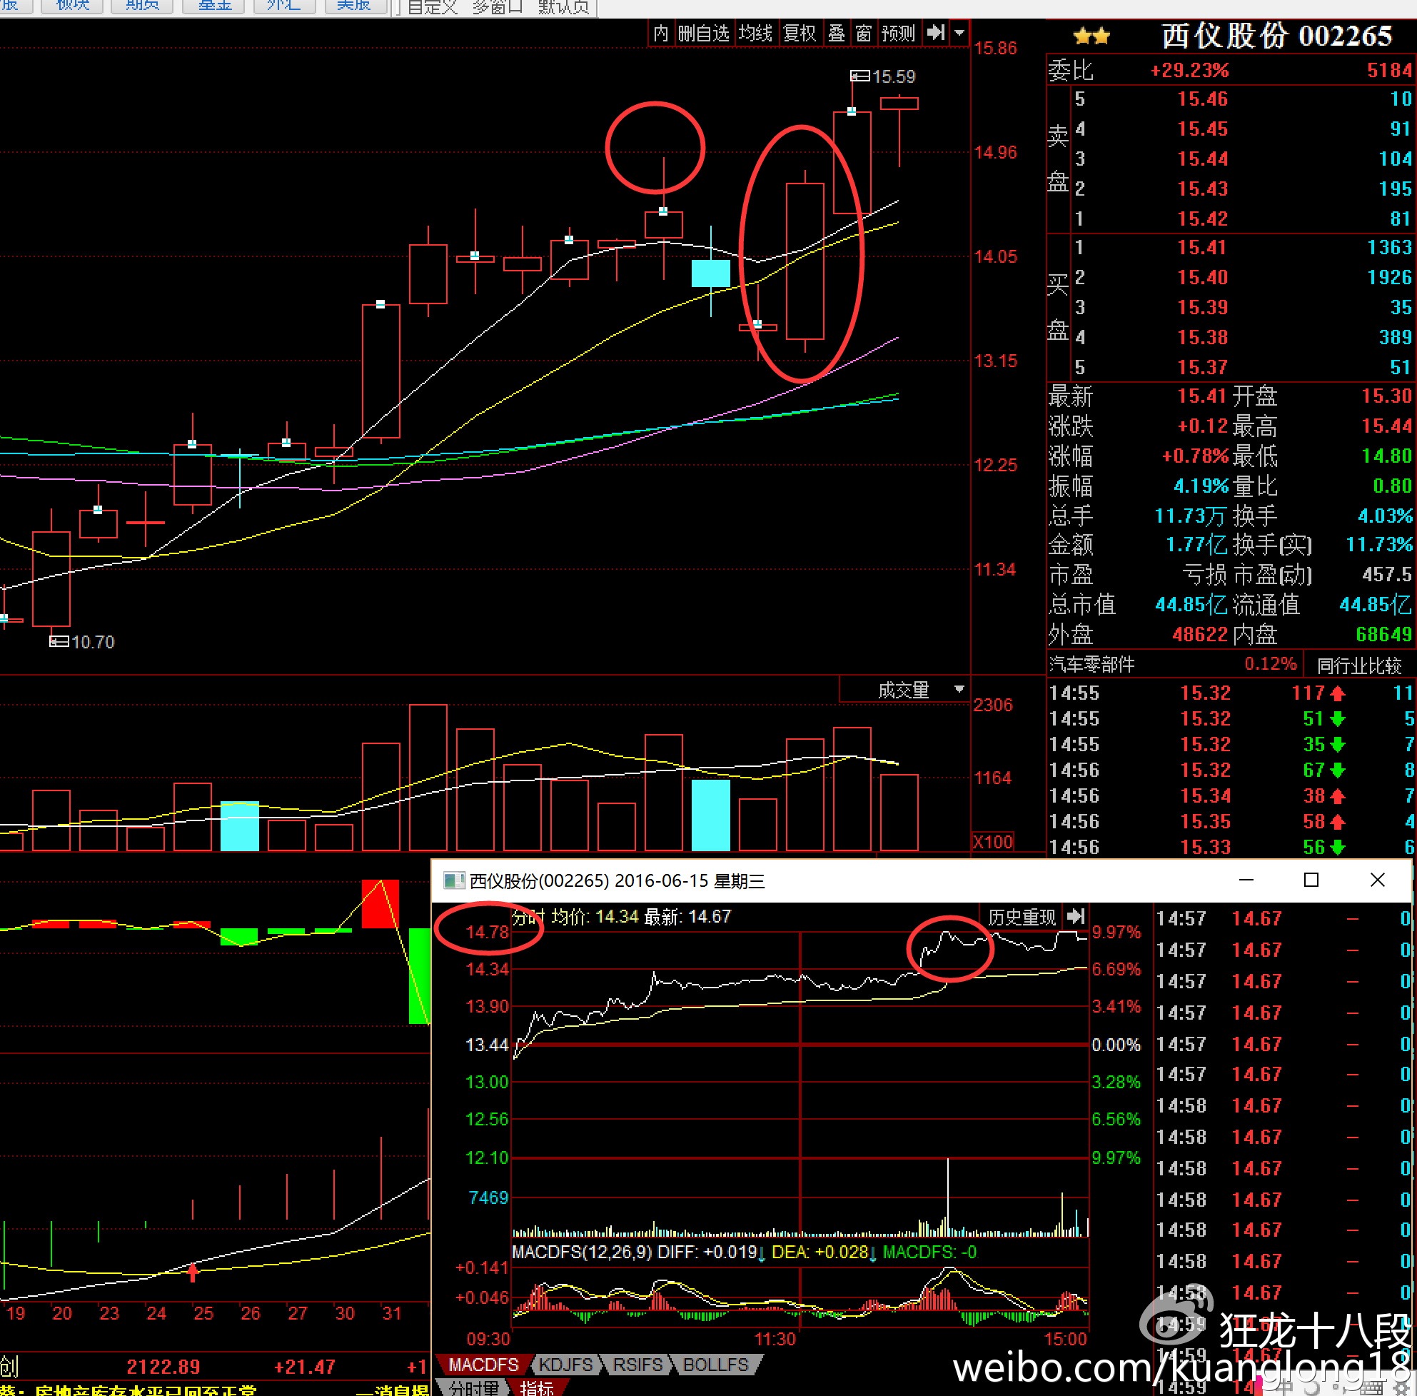1417x1396 pixels.
Task: Switch to the KDJFS indicator tab
Action: pyautogui.click(x=565, y=1365)
